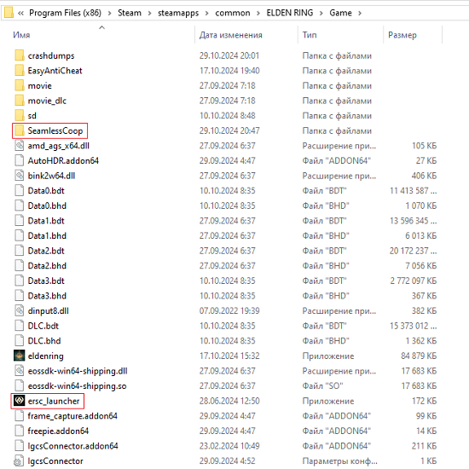Select the IgcsConnector config file icon
469x469 pixels.
[20, 460]
